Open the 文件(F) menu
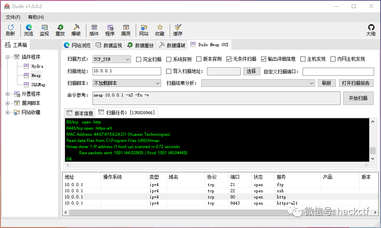Image resolution: width=381 pixels, height=228 pixels. 13,17
